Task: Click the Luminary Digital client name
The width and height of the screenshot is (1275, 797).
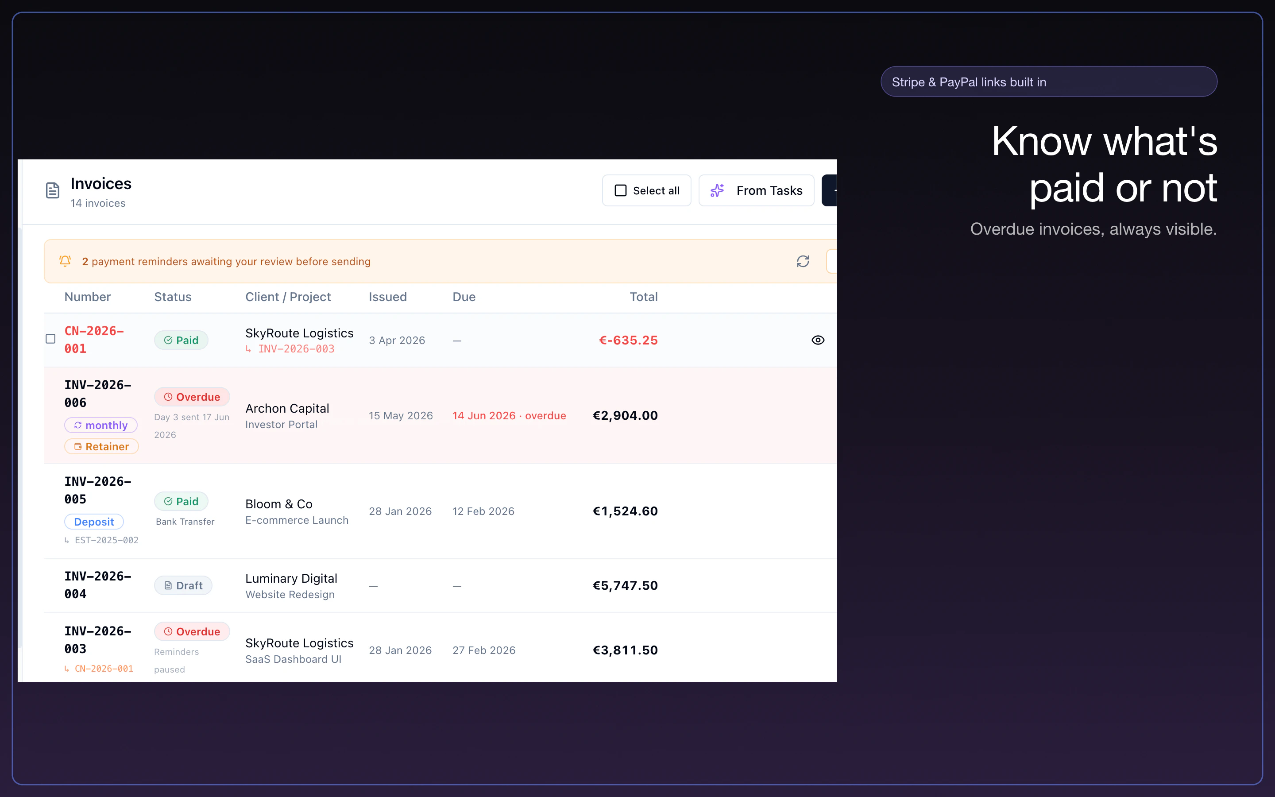Action: (x=291, y=578)
